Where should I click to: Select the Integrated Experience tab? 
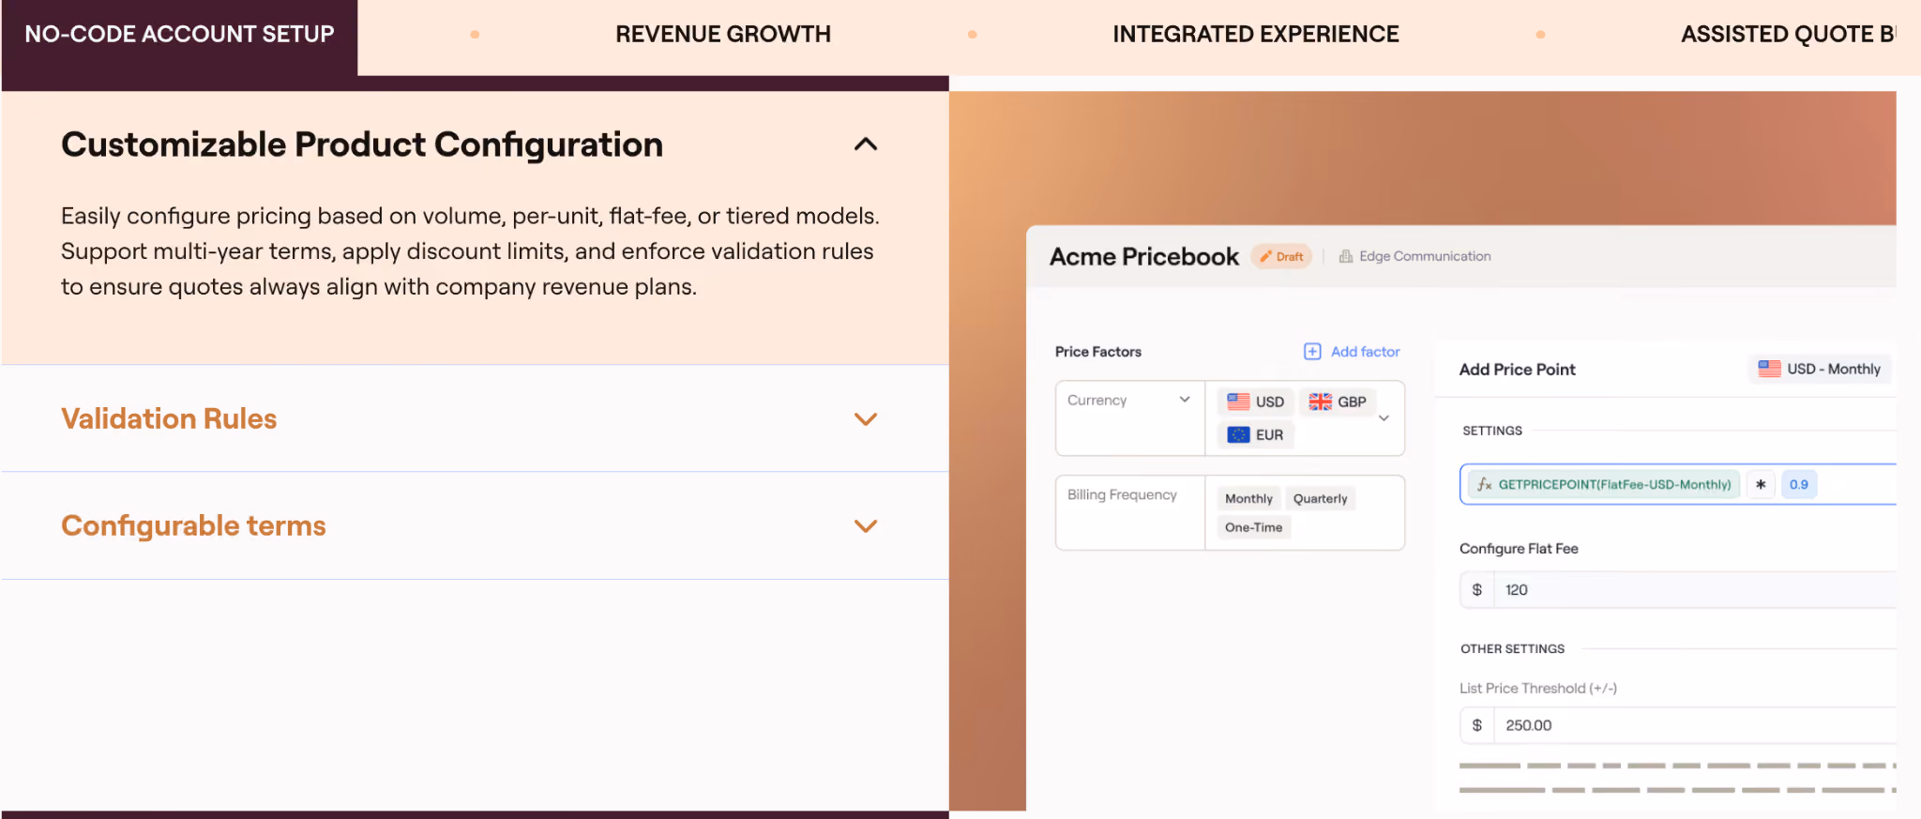[1255, 35]
